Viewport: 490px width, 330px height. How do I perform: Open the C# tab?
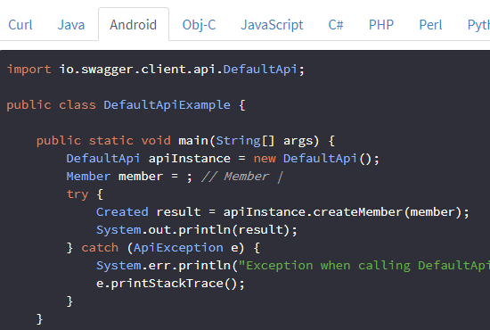tap(336, 25)
